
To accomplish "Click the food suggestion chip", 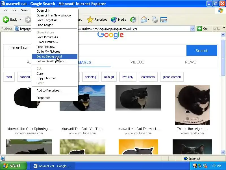I will [9, 77].
